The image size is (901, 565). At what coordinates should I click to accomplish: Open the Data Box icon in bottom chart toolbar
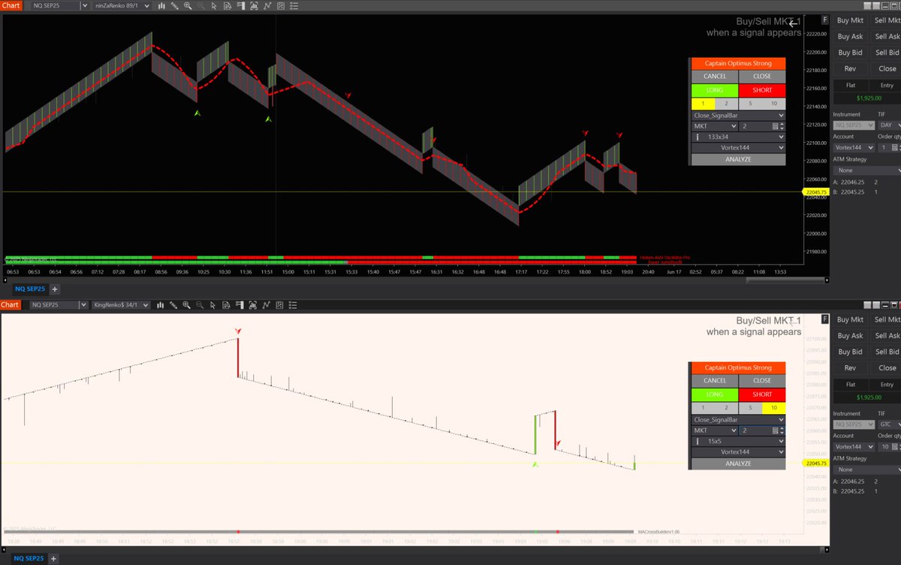tap(226, 305)
